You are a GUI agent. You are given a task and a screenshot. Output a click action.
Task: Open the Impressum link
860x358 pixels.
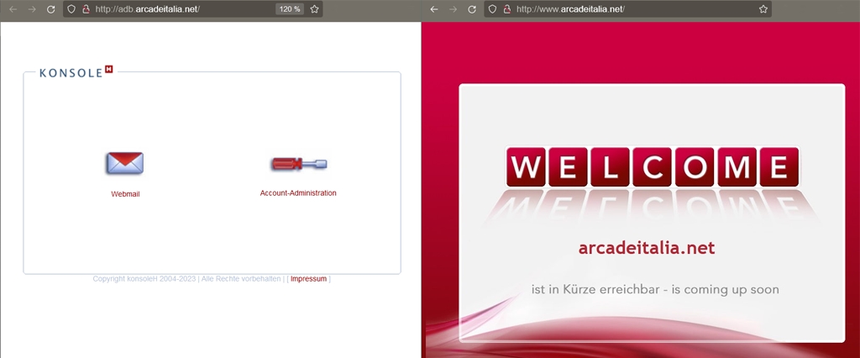(x=308, y=279)
